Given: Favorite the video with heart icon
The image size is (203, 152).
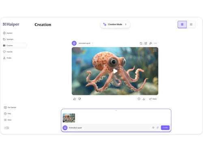Looking at the screenshot, I should (x=139, y=99).
